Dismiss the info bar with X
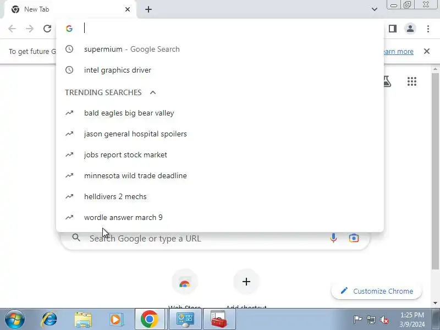Image resolution: width=440 pixels, height=330 pixels. (427, 51)
